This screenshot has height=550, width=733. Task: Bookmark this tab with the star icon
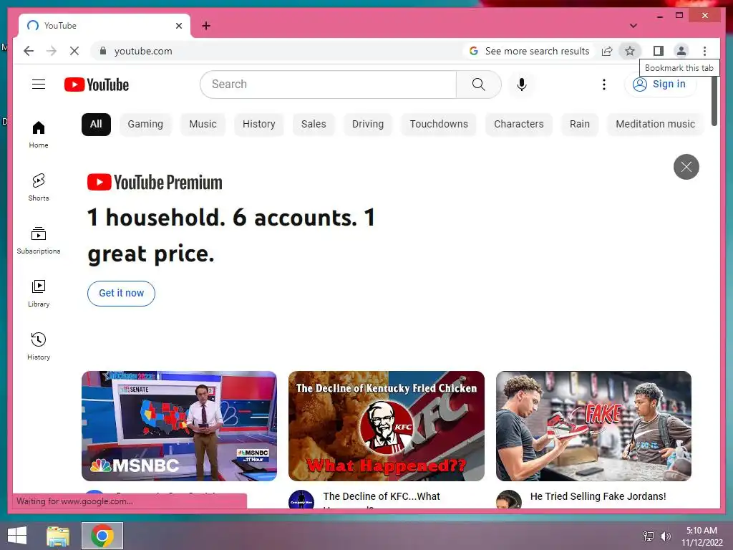pyautogui.click(x=630, y=51)
